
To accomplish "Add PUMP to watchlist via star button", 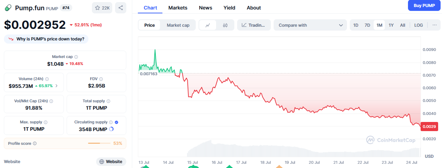I will [102, 8].
